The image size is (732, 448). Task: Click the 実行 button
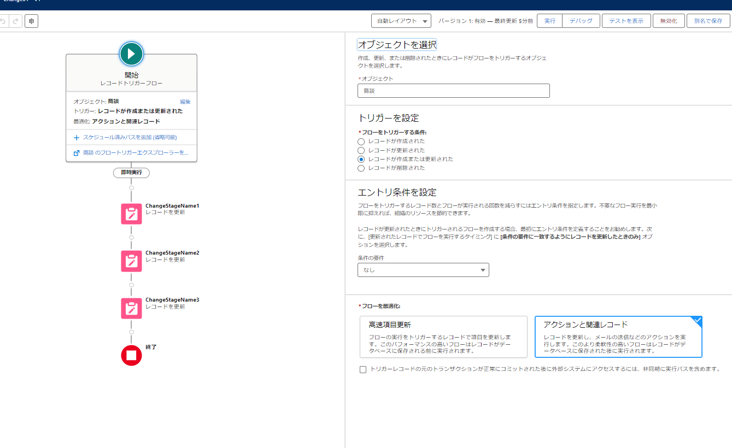point(549,21)
